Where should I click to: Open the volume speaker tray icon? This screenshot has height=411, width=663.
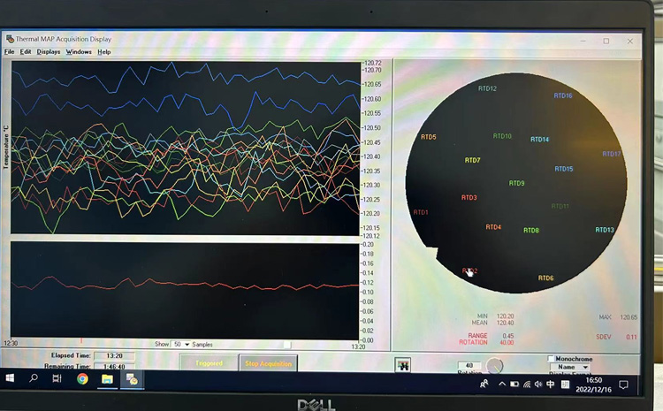(x=538, y=384)
